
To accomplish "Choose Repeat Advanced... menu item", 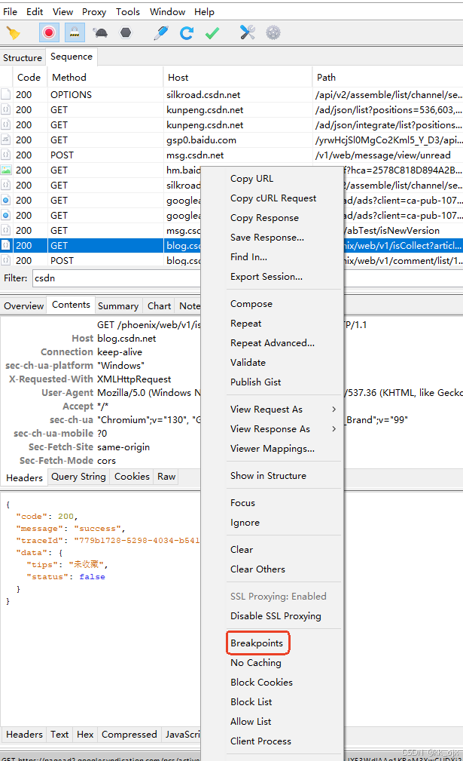I will point(273,342).
